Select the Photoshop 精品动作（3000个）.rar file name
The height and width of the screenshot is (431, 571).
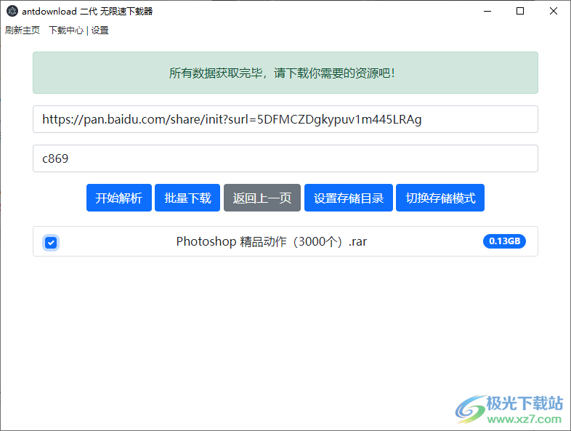pyautogui.click(x=271, y=241)
